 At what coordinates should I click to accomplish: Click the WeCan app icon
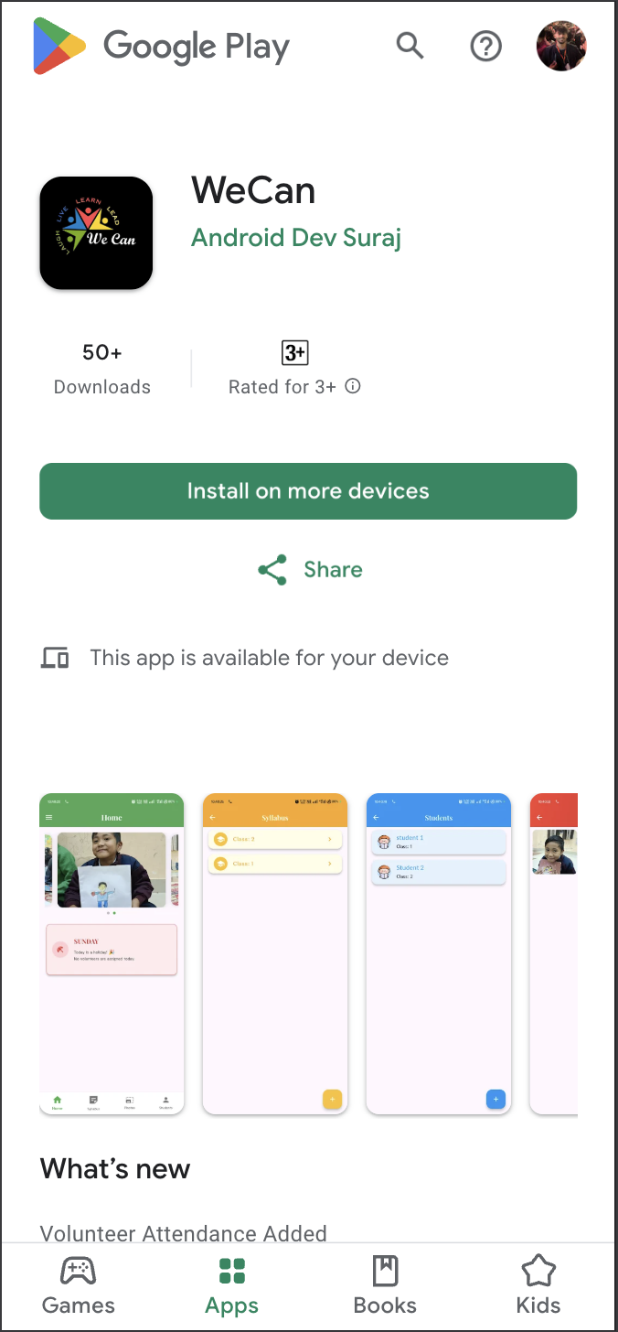[96, 233]
